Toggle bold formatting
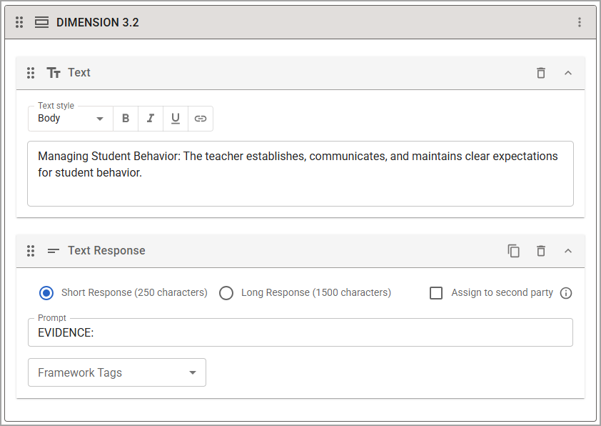This screenshot has width=601, height=426. [x=126, y=119]
